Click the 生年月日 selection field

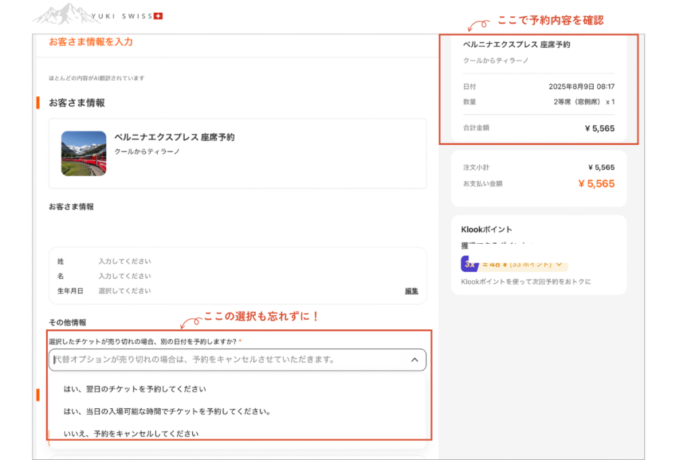click(125, 291)
